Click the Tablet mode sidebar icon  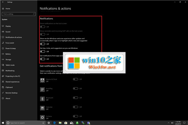point(3,65)
